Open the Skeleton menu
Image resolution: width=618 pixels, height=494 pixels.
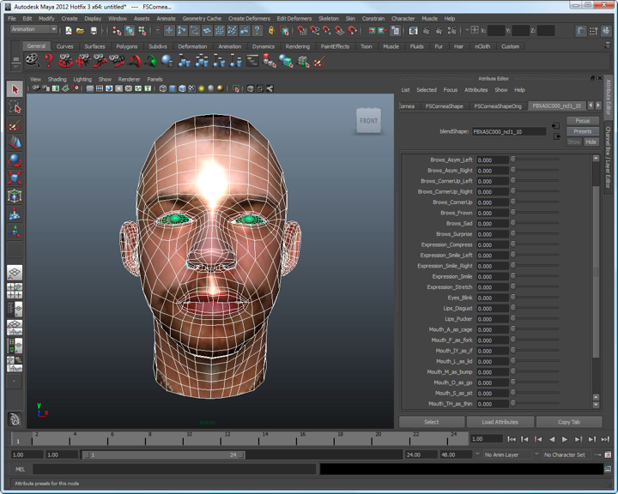coord(328,18)
